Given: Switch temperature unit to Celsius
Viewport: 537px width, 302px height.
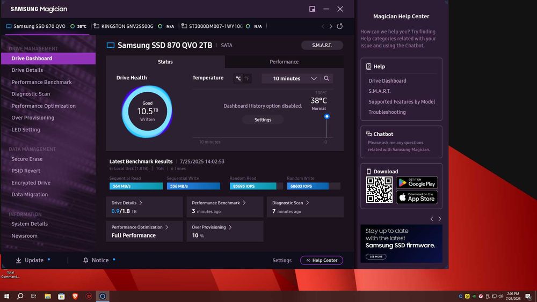Looking at the screenshot, I should pos(238,78).
